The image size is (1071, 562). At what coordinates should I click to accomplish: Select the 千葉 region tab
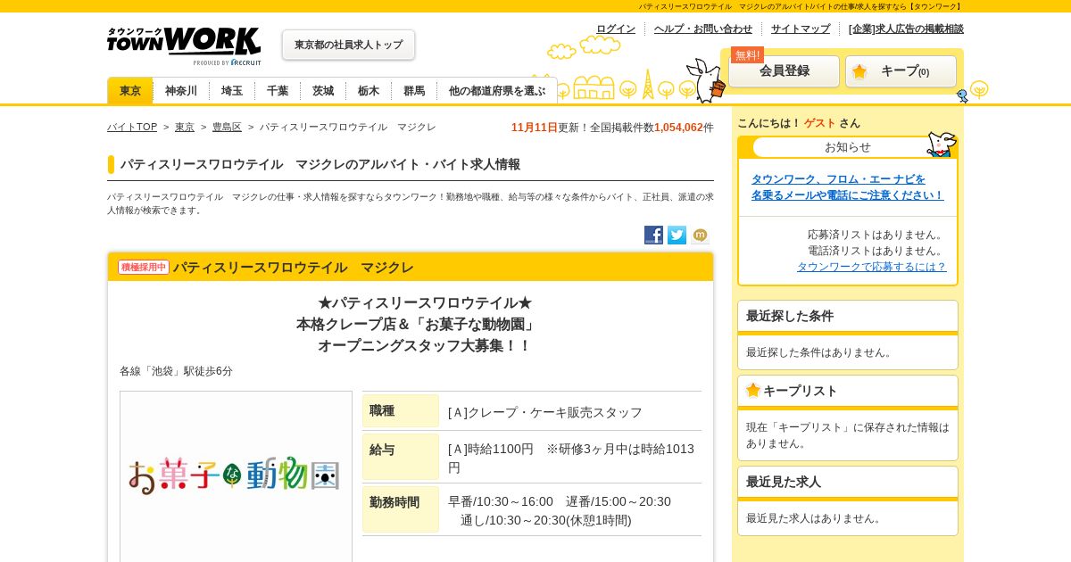278,91
